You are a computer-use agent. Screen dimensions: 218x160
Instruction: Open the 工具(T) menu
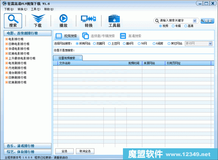36,9
